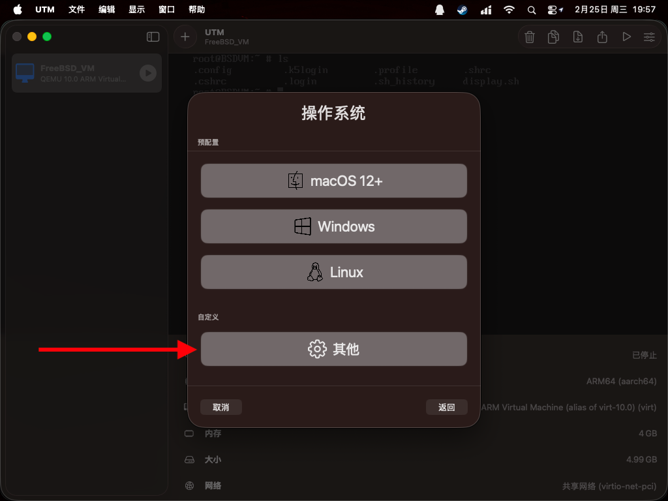Click the plus icon to add VM
This screenshot has height=501, width=668.
point(185,37)
